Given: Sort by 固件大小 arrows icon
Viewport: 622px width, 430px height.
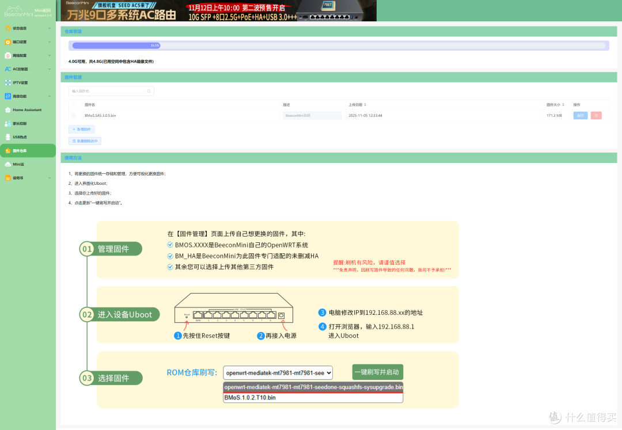Looking at the screenshot, I should [x=563, y=105].
